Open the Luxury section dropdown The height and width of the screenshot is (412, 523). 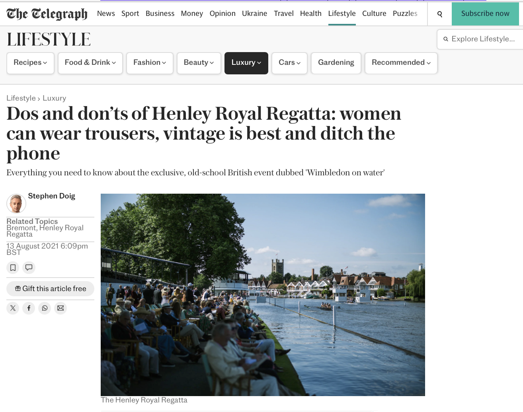click(246, 63)
